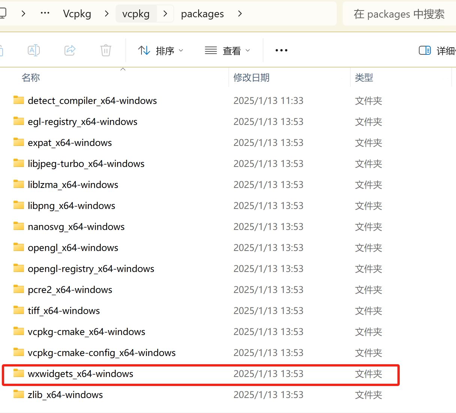This screenshot has height=413, width=456.
Task: Select pcre2_x64-windows folder icon
Action: tap(19, 289)
